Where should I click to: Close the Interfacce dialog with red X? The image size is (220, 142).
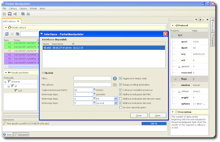[165, 34]
